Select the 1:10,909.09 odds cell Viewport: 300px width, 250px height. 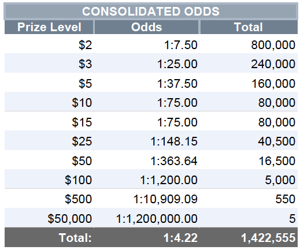[x=147, y=199]
